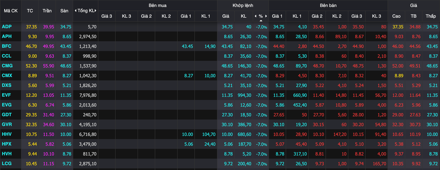Image resolution: width=440 pixels, height=170 pixels.
Task: Click the Khớp lệnh header group
Action: [243, 5]
